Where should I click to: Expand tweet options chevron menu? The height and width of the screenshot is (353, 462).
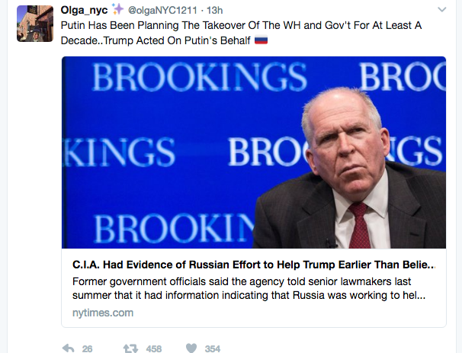coord(441,10)
